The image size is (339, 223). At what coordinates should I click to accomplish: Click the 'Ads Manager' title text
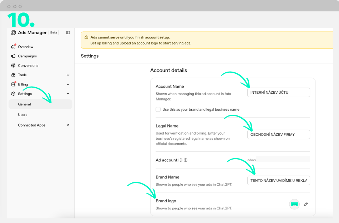click(32, 33)
